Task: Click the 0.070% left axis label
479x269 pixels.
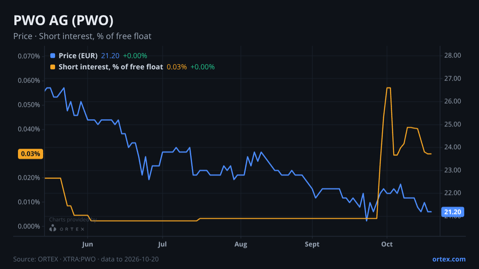Action: 29,56
